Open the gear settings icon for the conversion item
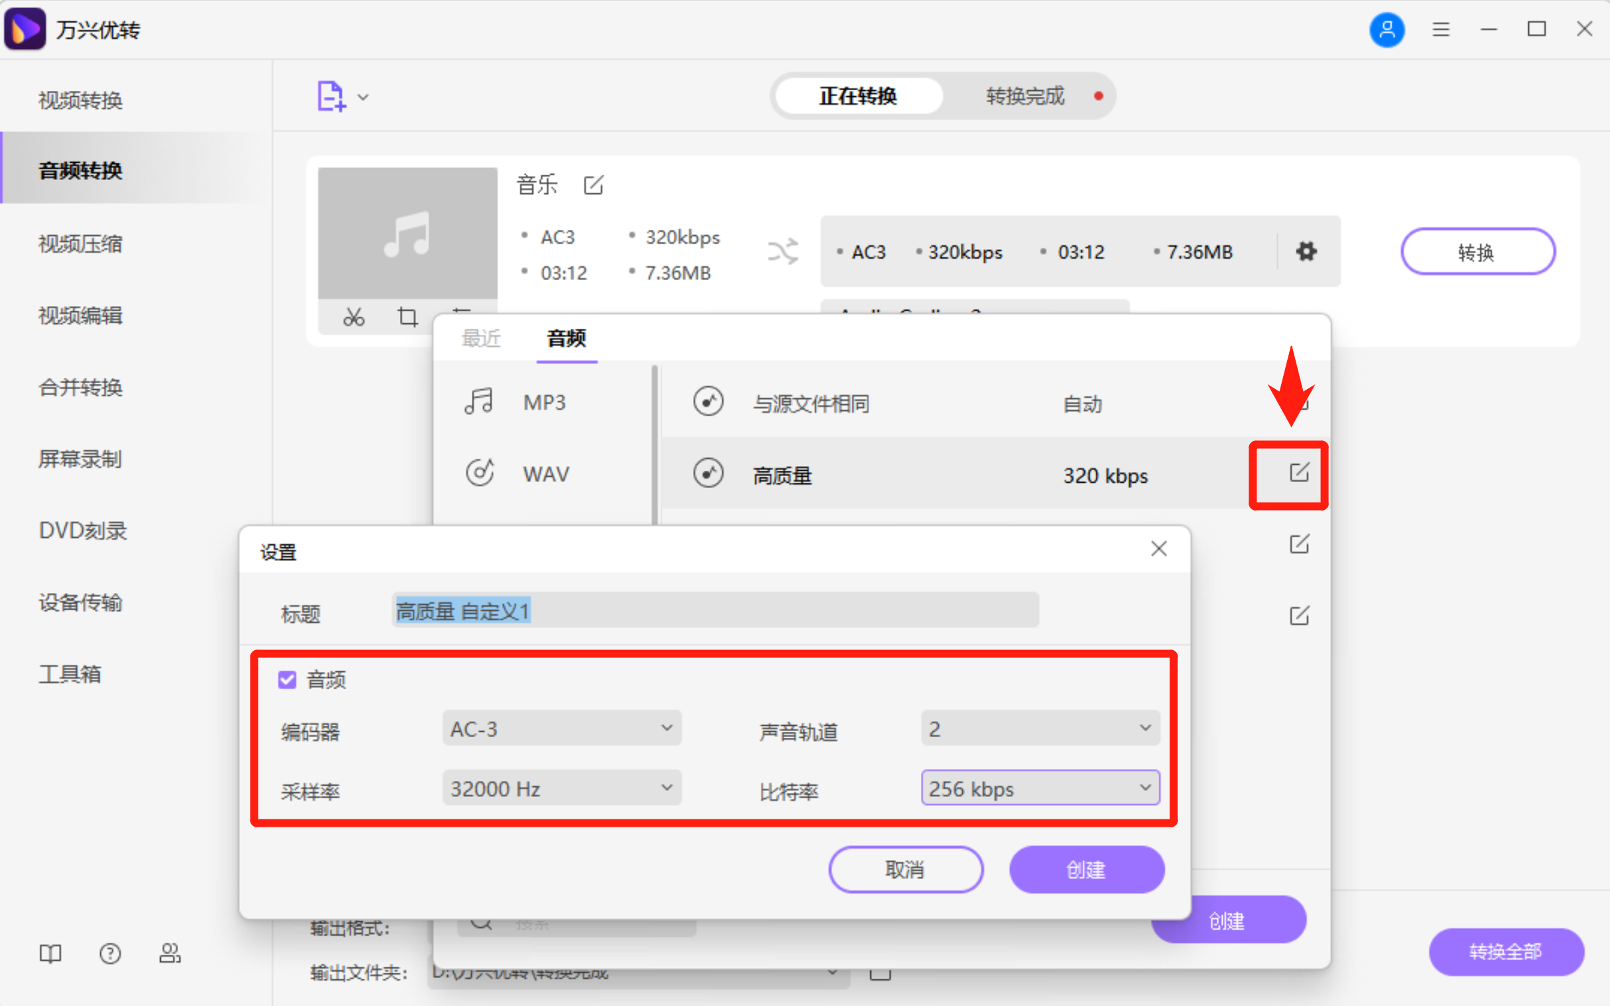Viewport: 1610px width, 1006px height. coord(1306,252)
